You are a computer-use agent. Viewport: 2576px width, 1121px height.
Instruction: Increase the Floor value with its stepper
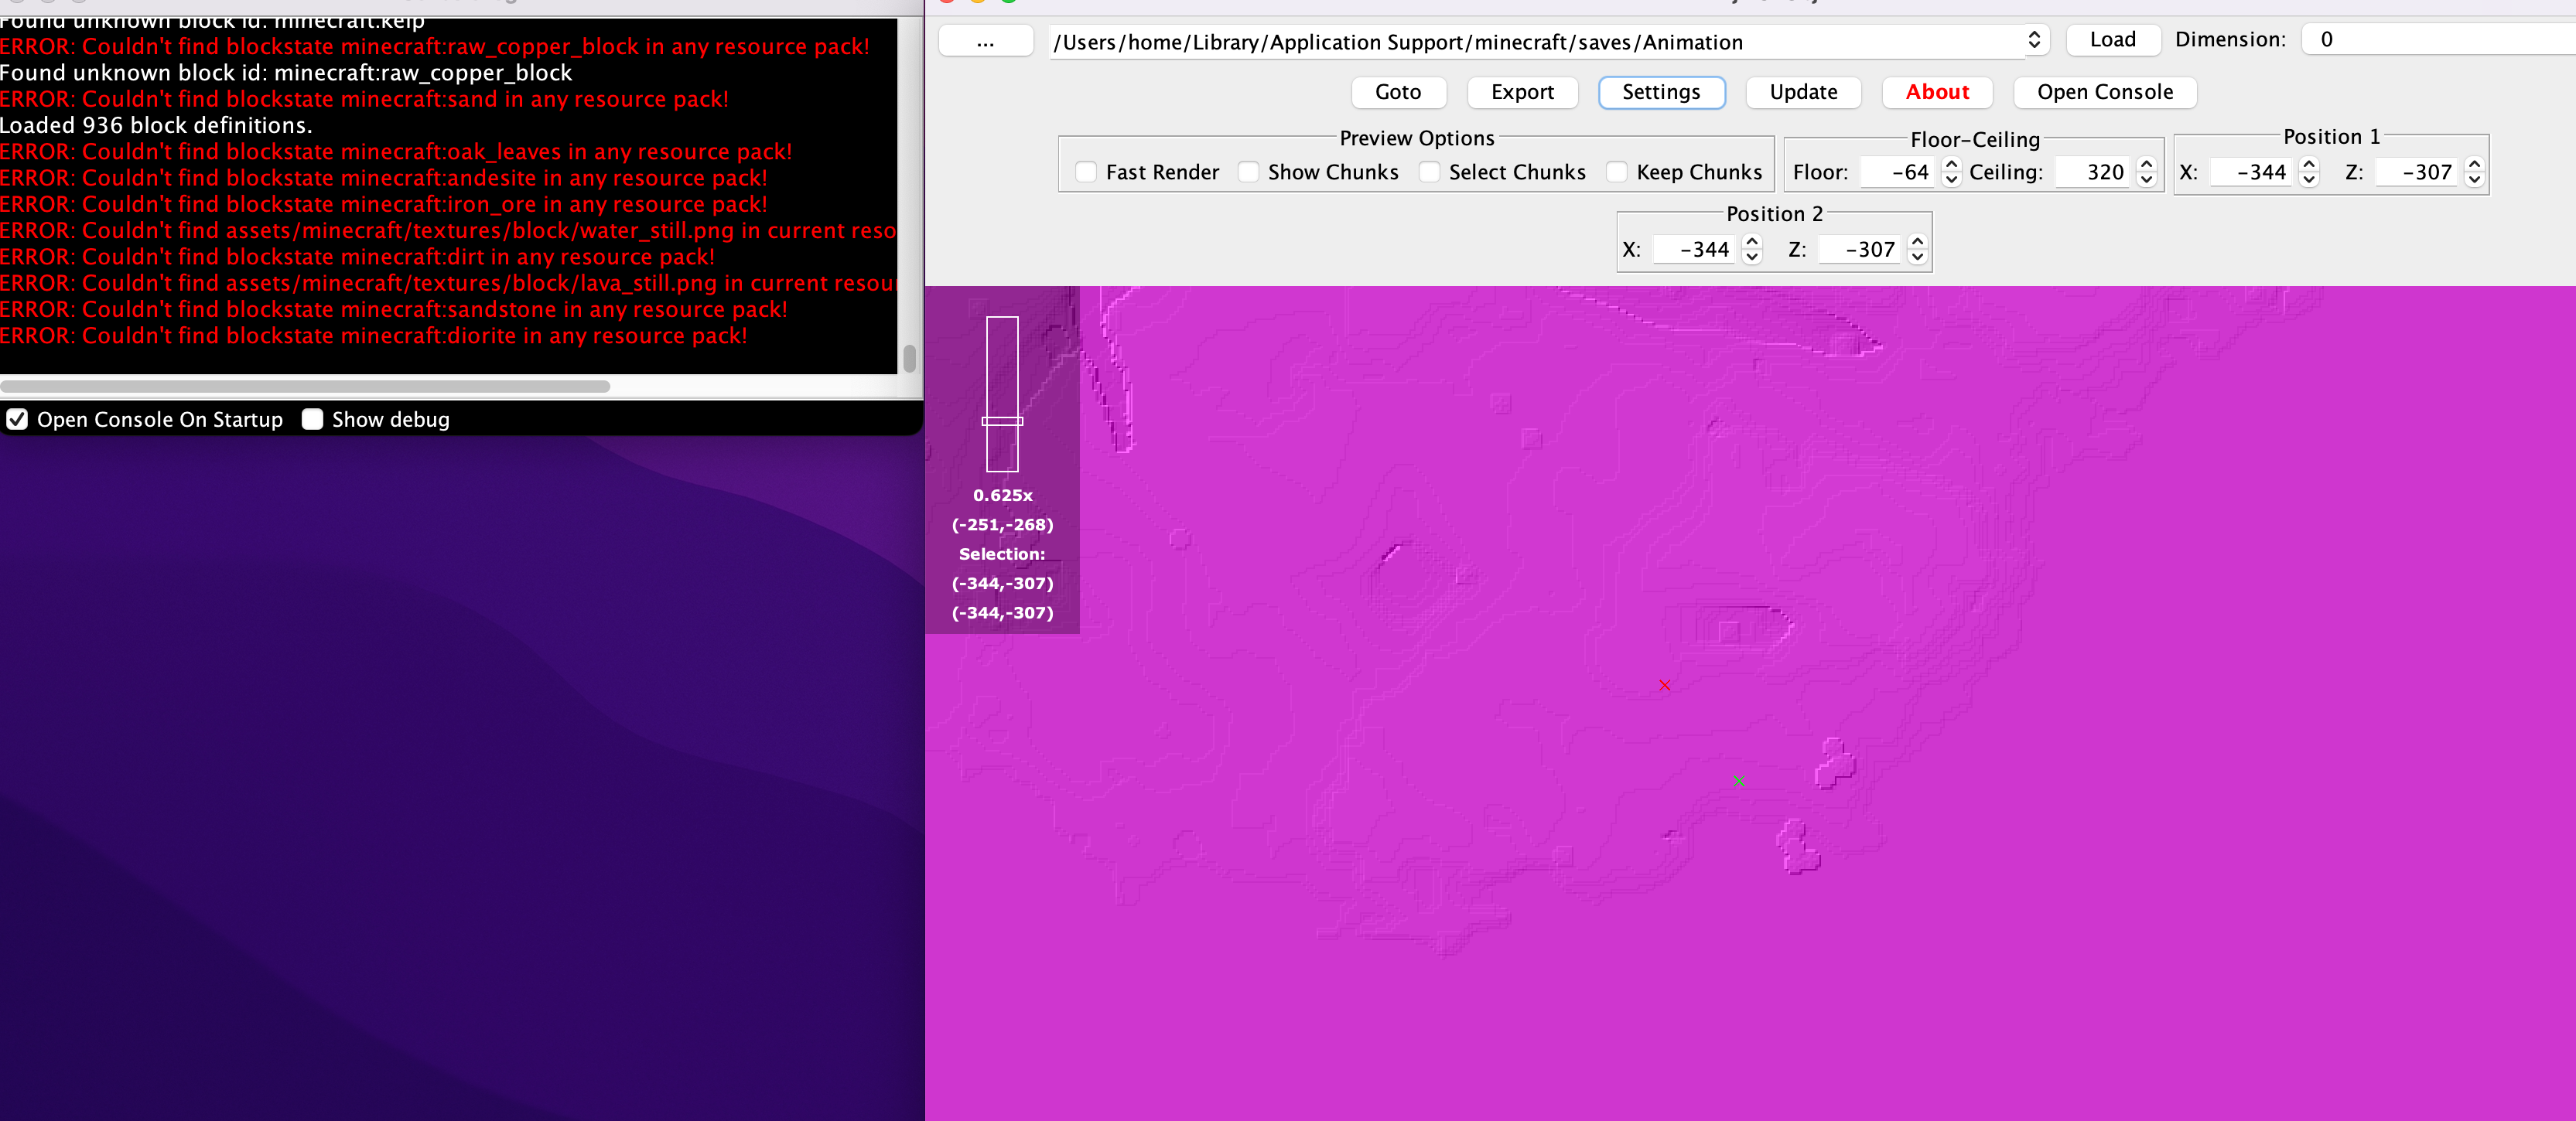1951,166
